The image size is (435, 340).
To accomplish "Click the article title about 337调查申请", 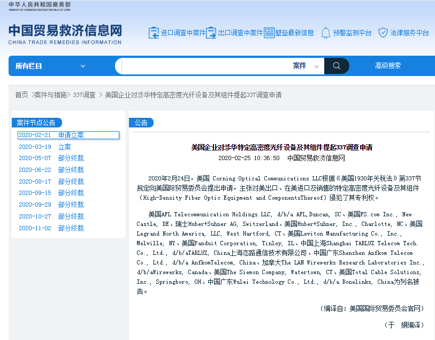I will (282, 147).
